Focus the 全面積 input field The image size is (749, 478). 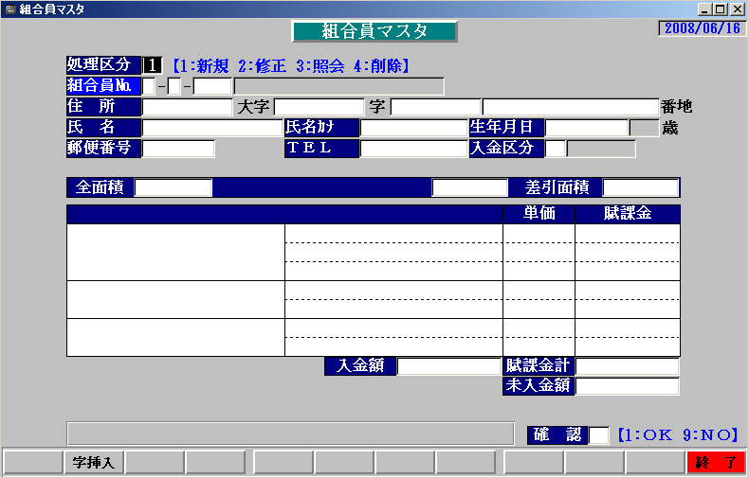[173, 187]
